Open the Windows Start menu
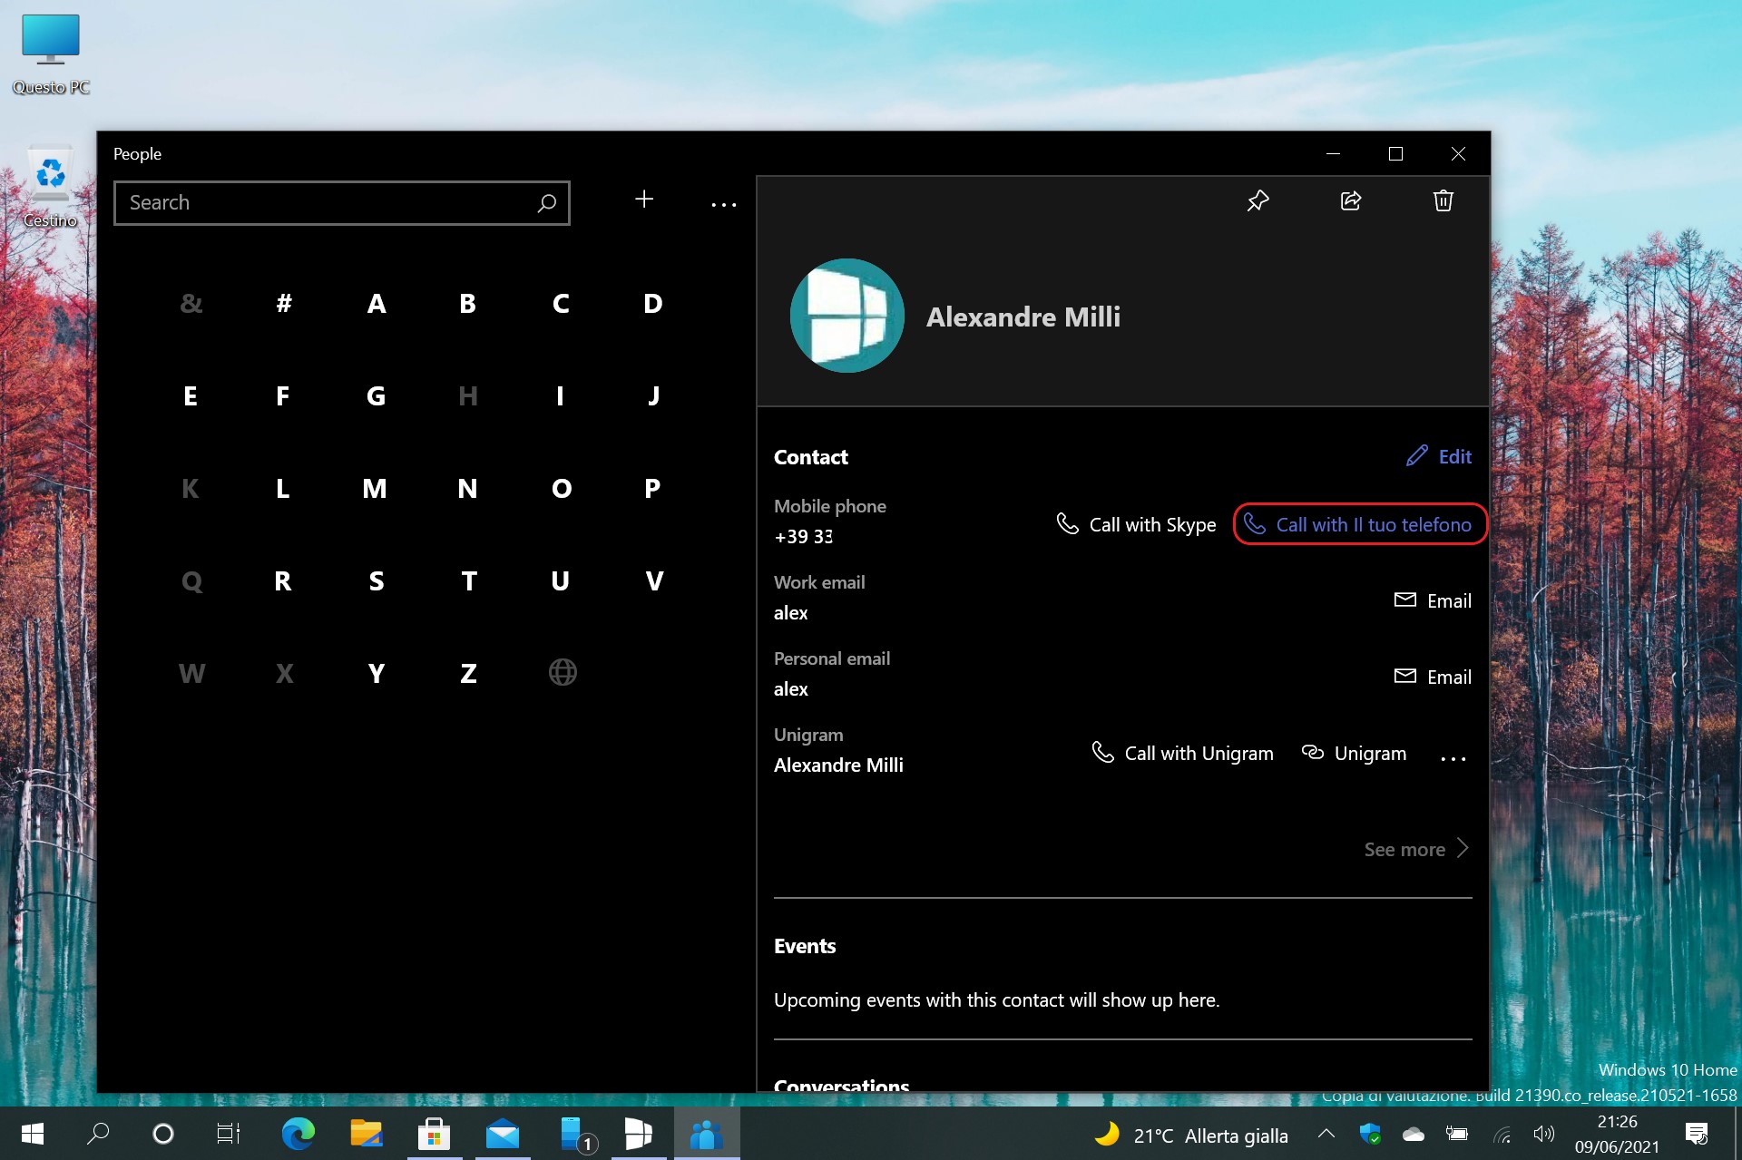Screen dimensions: 1742x1160 click(33, 1134)
